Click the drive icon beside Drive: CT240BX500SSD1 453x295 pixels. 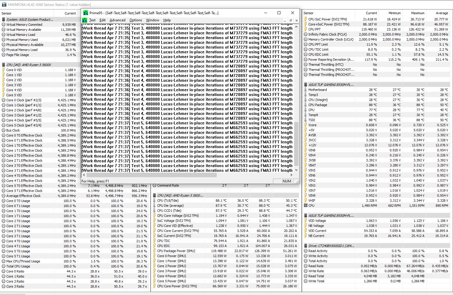click(x=305, y=246)
